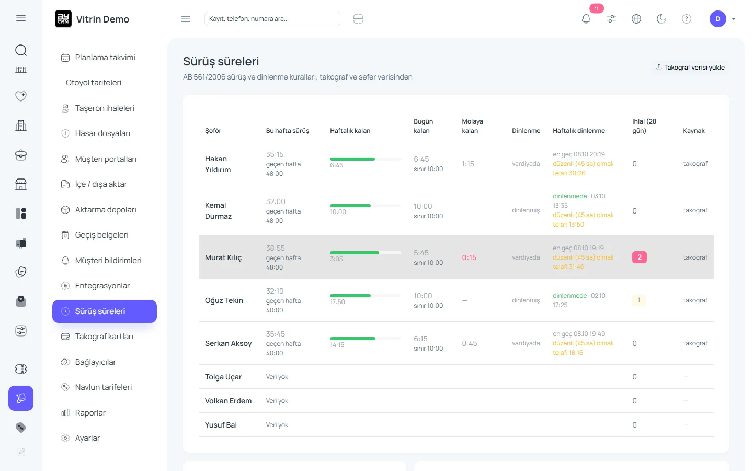Collapse the sidebar with the header hamburger

tap(186, 19)
